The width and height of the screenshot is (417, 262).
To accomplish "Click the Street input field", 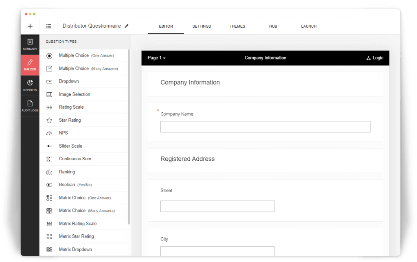I will [x=217, y=206].
